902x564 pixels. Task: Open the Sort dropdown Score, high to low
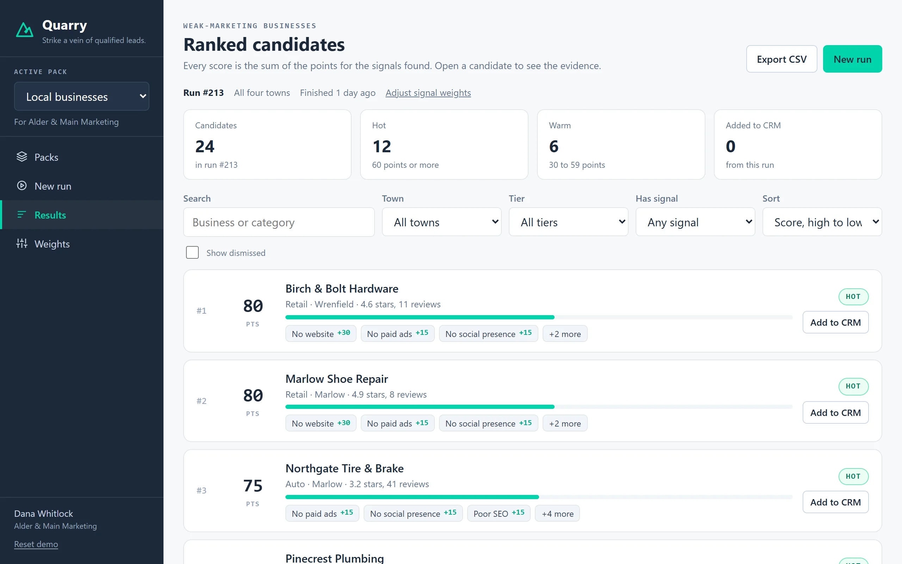pyautogui.click(x=822, y=222)
